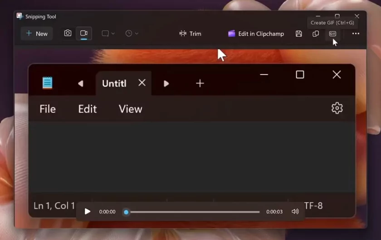Mute the video with the speaker icon
Image resolution: width=381 pixels, height=240 pixels.
[295, 212]
